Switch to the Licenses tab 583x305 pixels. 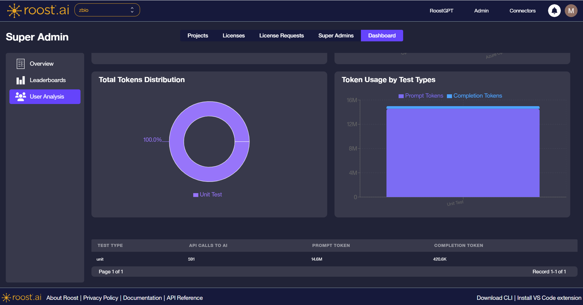tap(233, 36)
